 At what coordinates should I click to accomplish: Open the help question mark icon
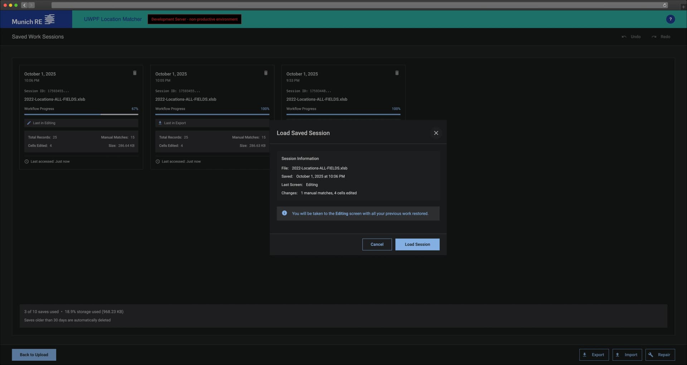[671, 19]
